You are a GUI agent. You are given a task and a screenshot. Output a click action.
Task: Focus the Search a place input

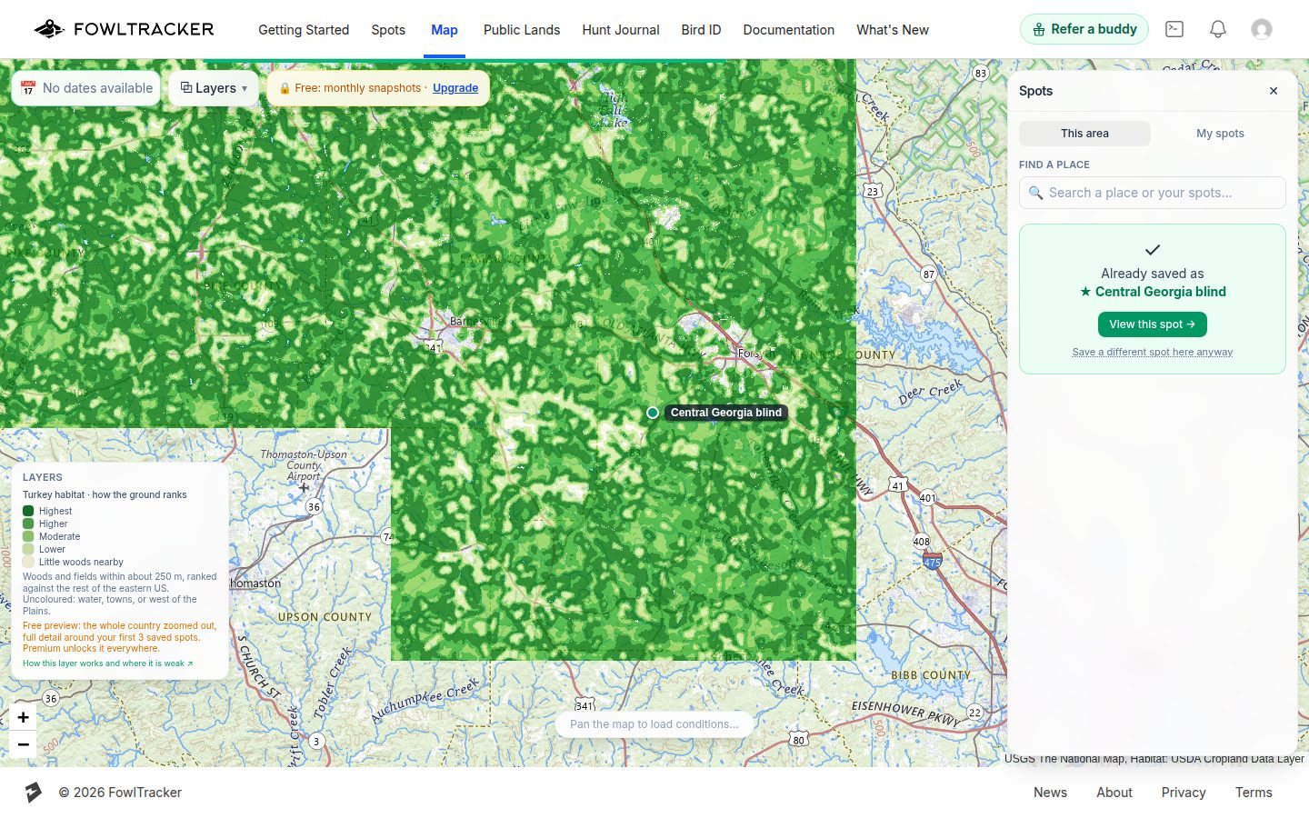click(x=1153, y=193)
